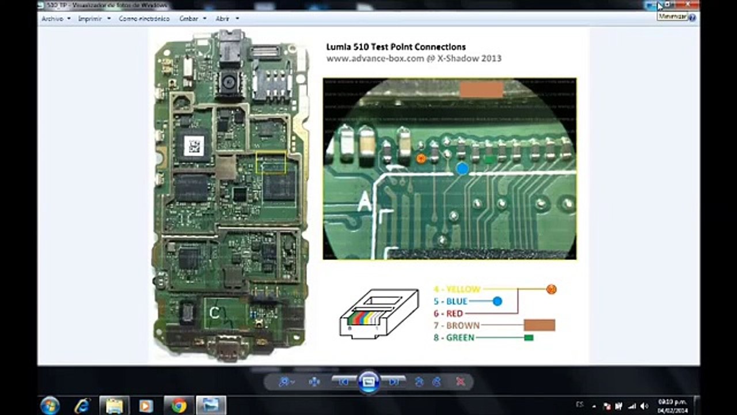Start the slideshow with the center button
The width and height of the screenshot is (737, 415).
click(368, 382)
